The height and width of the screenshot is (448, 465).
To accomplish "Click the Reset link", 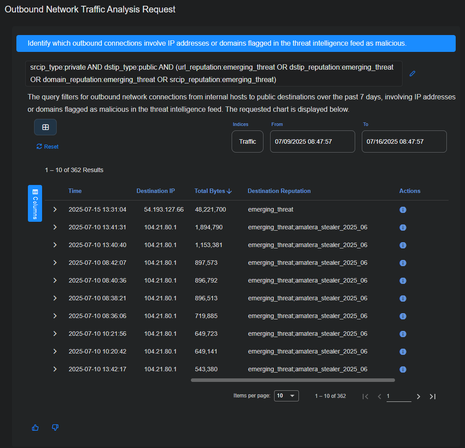I will click(47, 147).
